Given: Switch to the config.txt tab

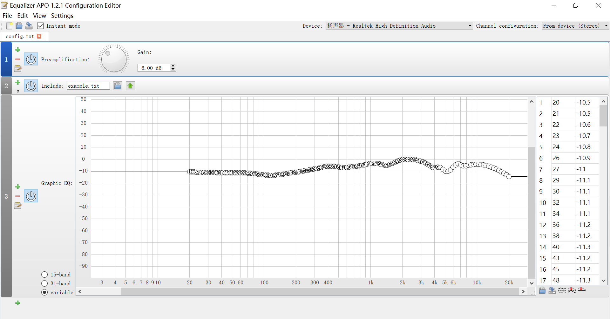Looking at the screenshot, I should (x=20, y=36).
